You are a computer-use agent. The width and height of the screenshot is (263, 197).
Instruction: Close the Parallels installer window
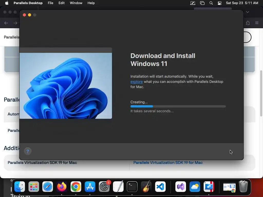click(24, 15)
